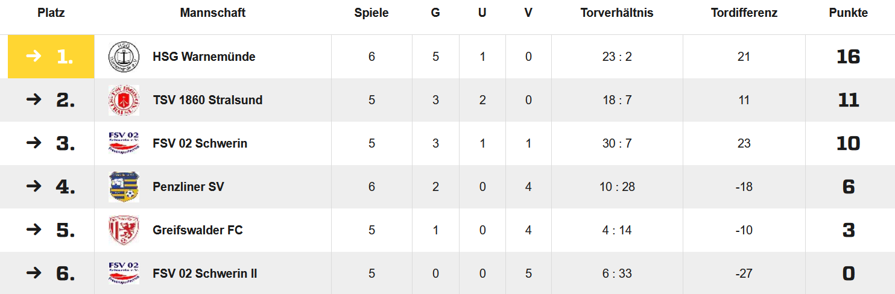Click the Mannschaft column header
The height and width of the screenshot is (294, 895).
(x=213, y=13)
